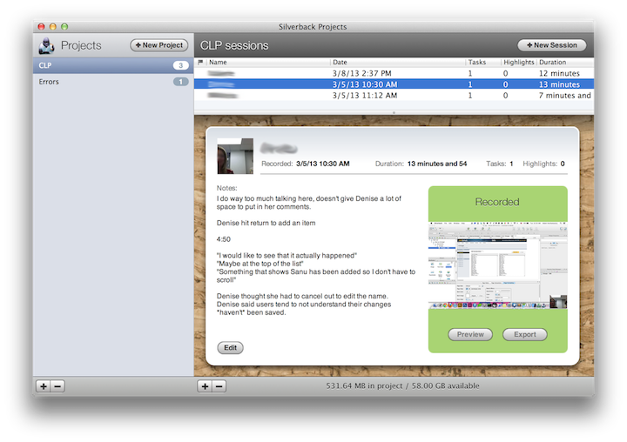Sort sessions by Highlights column header
627x442 pixels.
pos(519,62)
